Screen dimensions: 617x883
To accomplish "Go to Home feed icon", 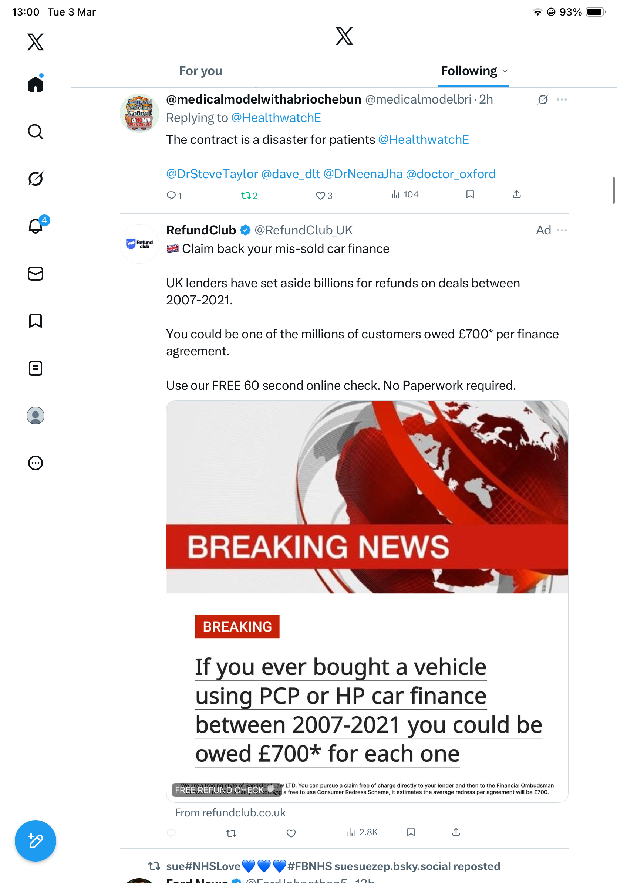I will [36, 84].
